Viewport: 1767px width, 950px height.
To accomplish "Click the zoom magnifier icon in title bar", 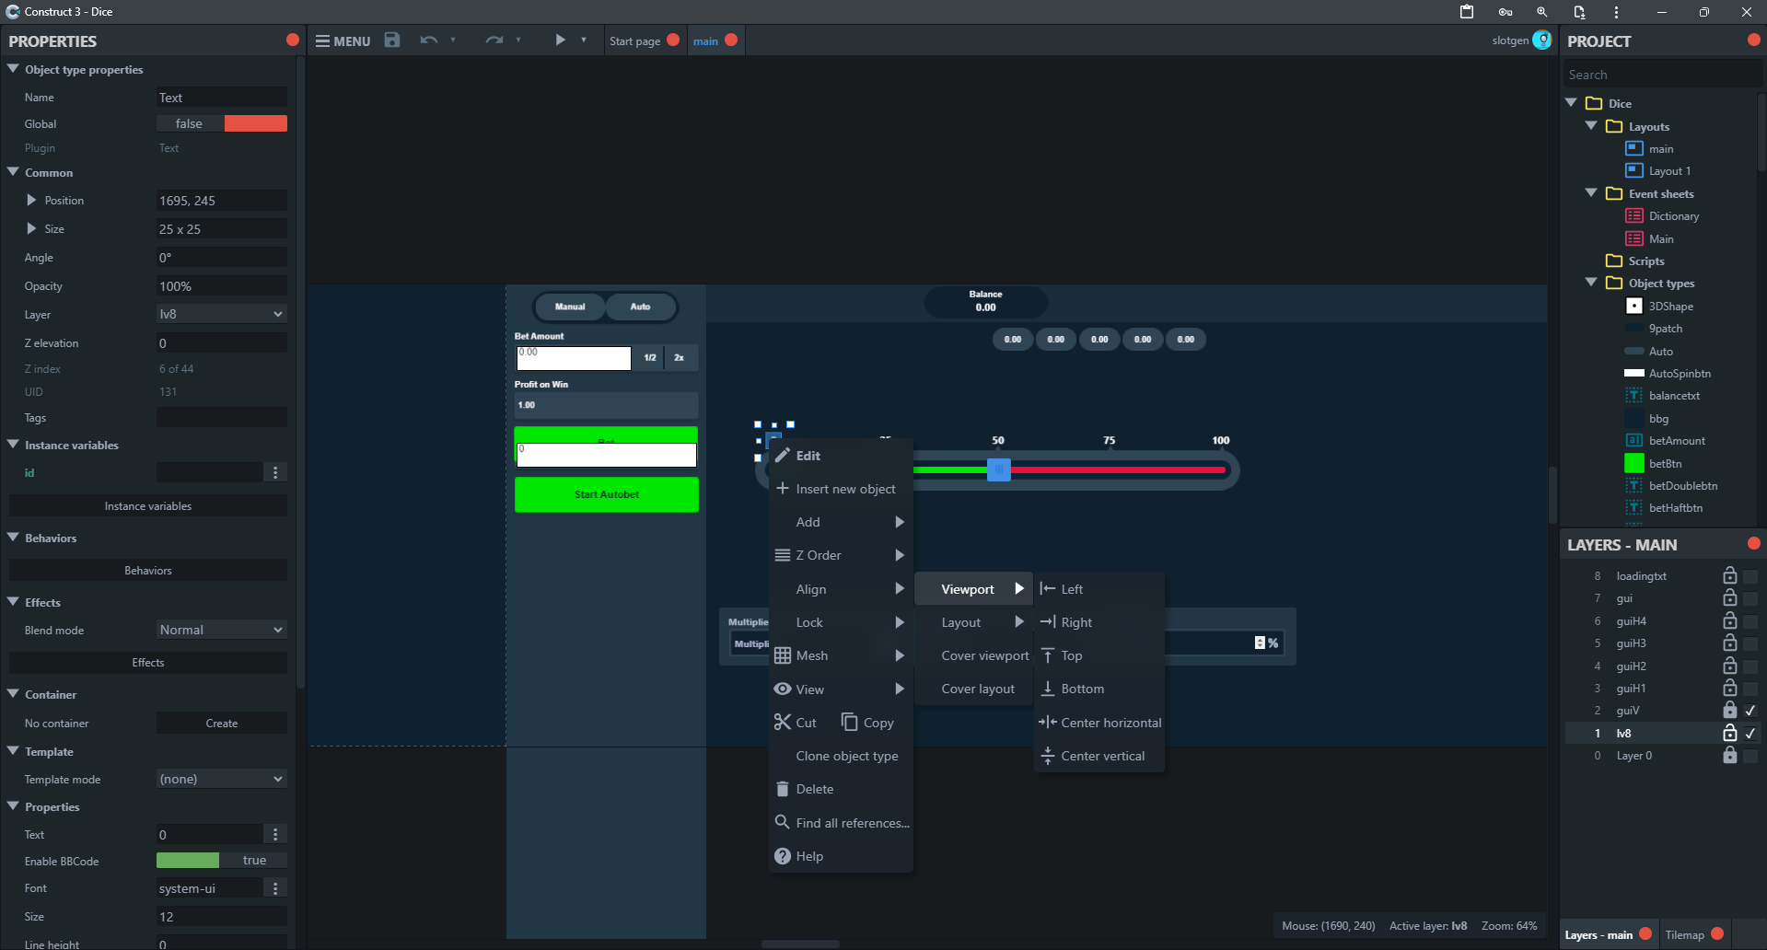I will pyautogui.click(x=1541, y=12).
